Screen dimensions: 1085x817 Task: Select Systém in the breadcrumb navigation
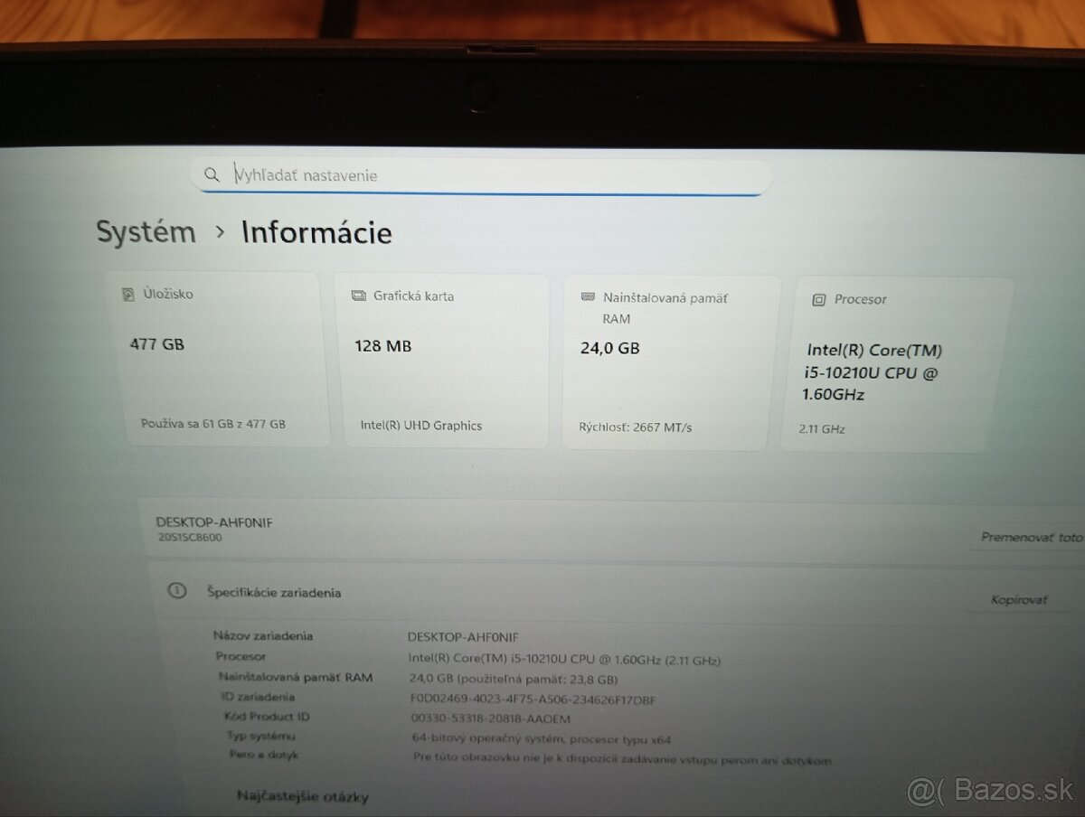146,232
